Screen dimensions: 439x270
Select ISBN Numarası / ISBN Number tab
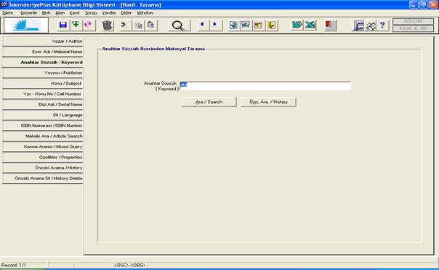[x=43, y=126]
